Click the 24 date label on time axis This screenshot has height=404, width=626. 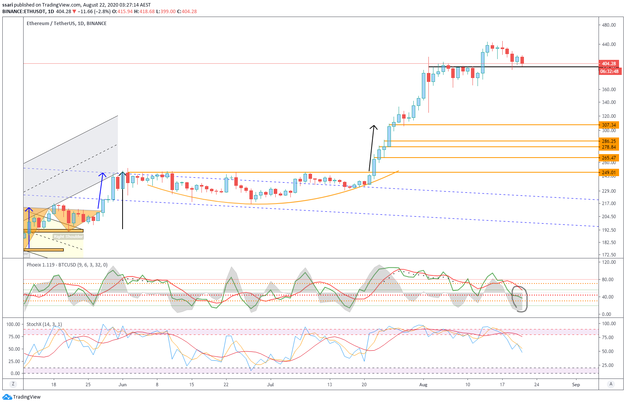point(537,384)
